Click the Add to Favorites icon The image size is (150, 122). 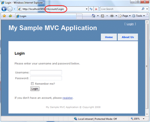(x=10, y=16)
